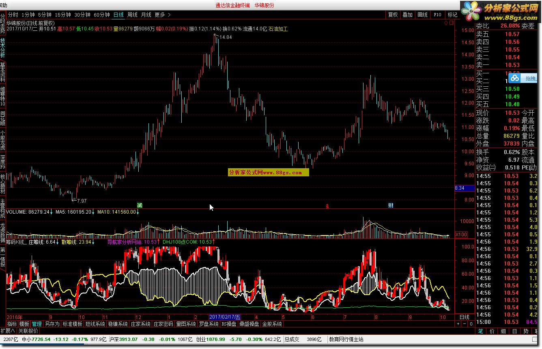Click the arrow after VOLUME value
542x349 pixels.
(52, 212)
